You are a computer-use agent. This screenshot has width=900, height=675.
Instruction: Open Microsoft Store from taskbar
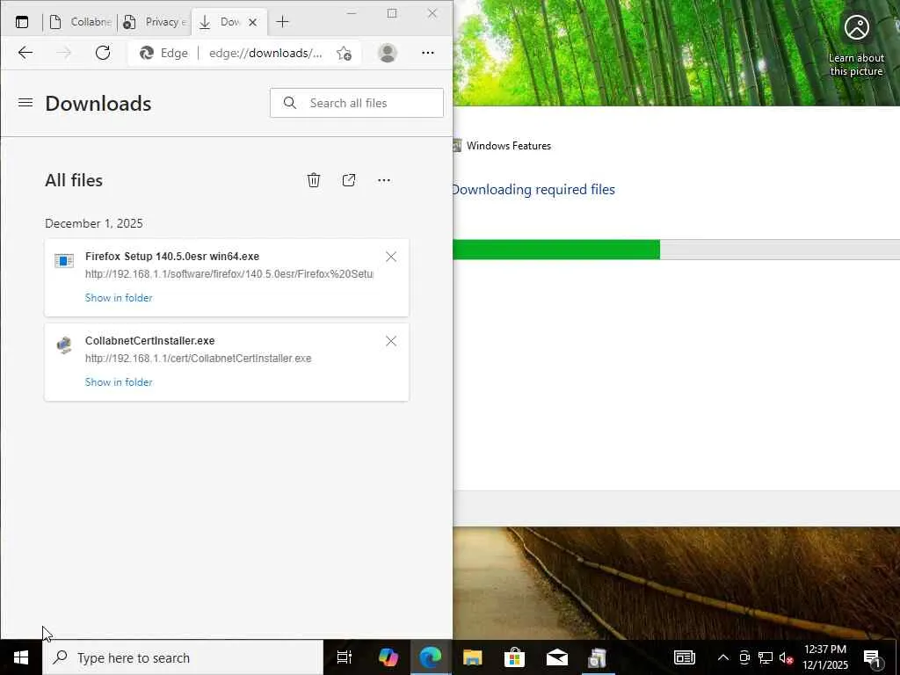tap(514, 657)
